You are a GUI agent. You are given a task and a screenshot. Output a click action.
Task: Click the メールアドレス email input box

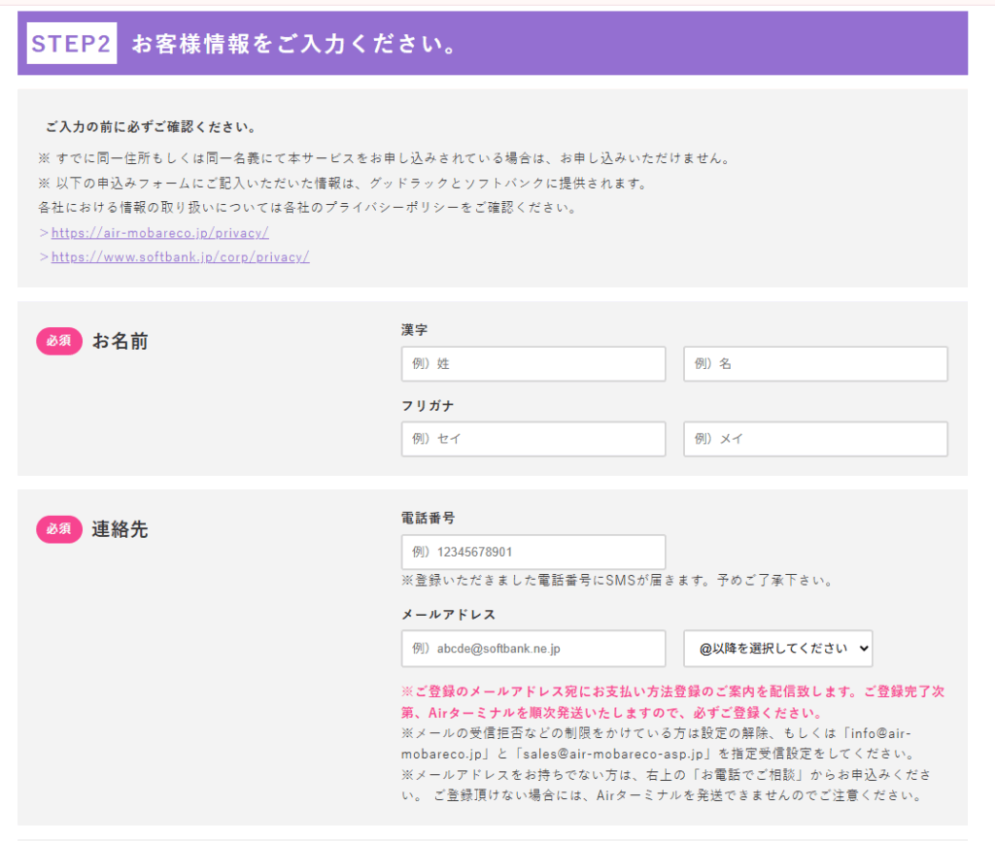(x=533, y=649)
